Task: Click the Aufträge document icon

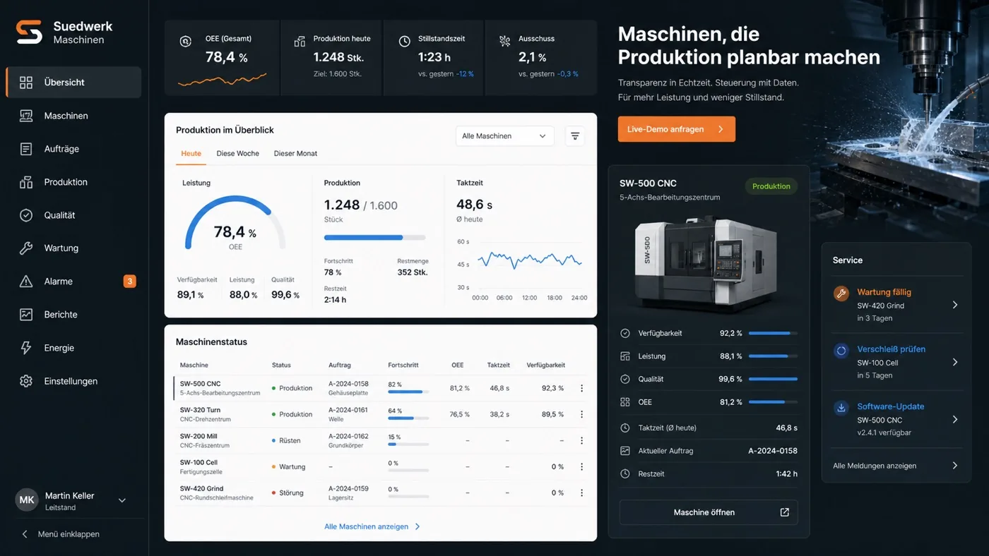Action: click(x=26, y=149)
